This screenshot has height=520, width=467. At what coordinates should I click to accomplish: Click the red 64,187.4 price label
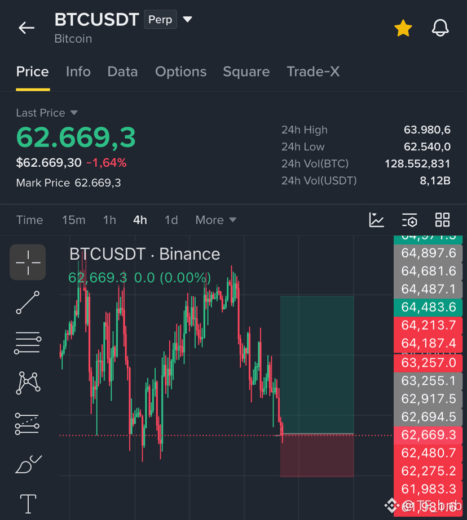(428, 343)
